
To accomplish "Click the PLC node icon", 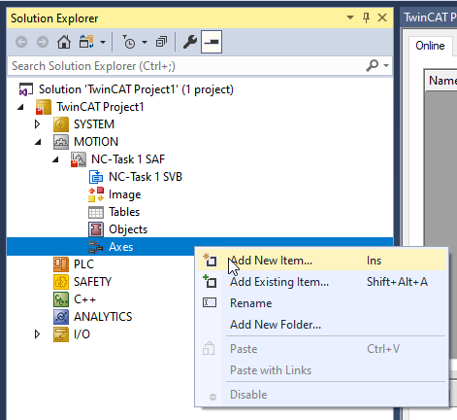I will (61, 264).
